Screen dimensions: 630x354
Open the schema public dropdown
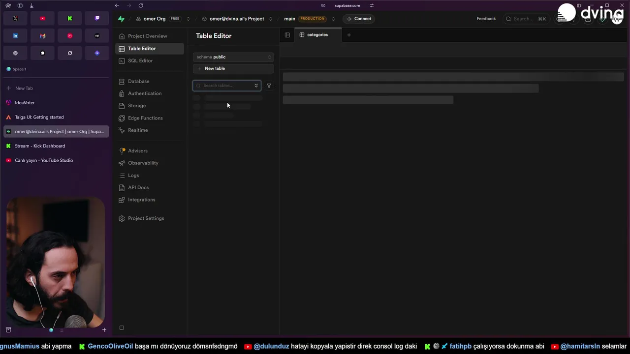[233, 57]
